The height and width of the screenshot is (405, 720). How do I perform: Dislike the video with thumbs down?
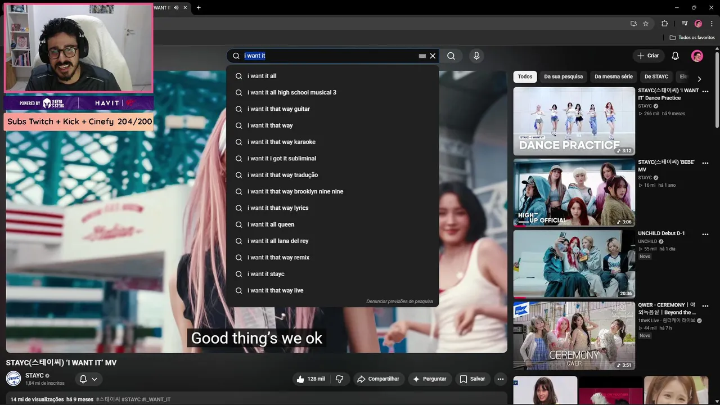tap(339, 379)
